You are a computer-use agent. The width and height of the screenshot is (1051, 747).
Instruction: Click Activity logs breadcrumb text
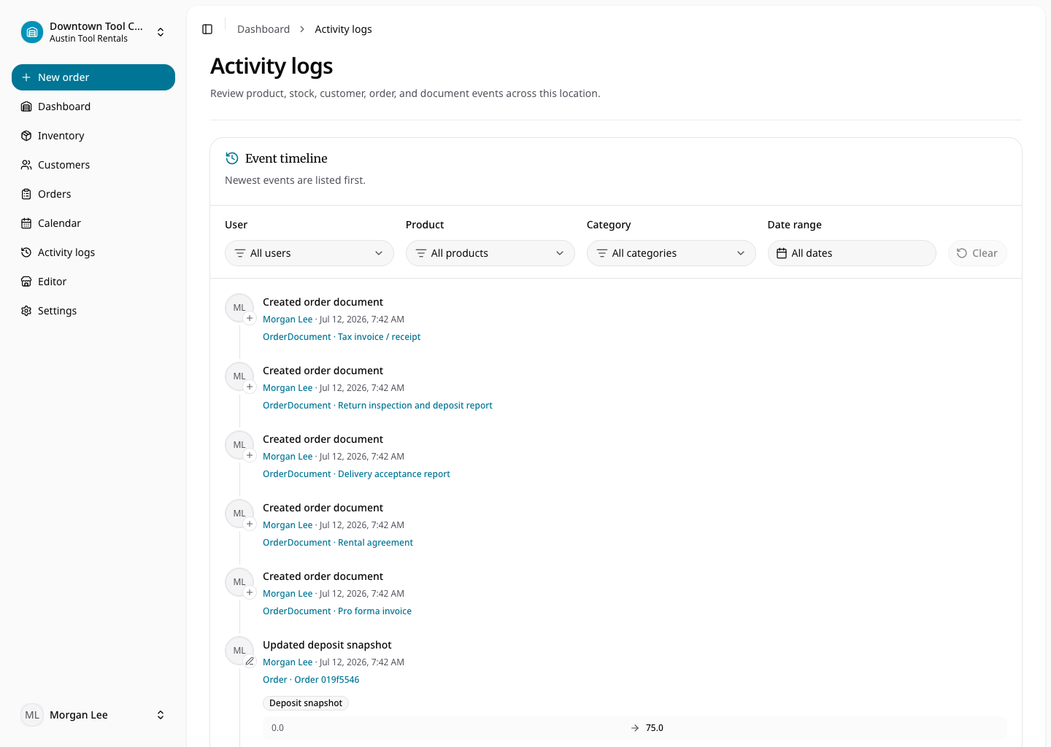click(343, 29)
